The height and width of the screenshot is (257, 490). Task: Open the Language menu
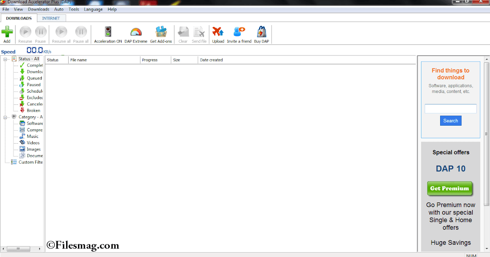[x=93, y=9]
